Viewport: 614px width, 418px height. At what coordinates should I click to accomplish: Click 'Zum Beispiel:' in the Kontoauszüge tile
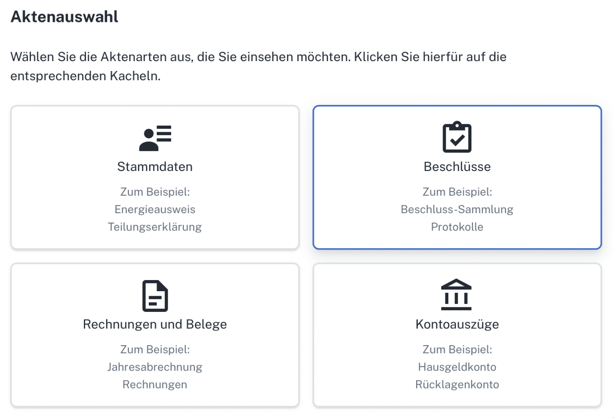coord(457,349)
